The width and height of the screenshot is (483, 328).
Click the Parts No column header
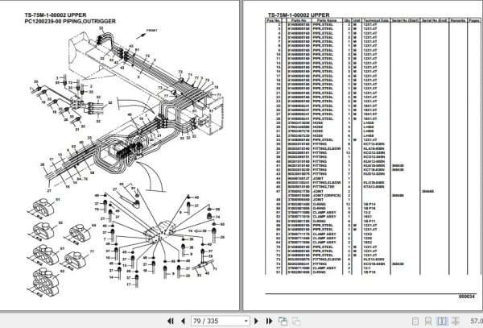(299, 20)
